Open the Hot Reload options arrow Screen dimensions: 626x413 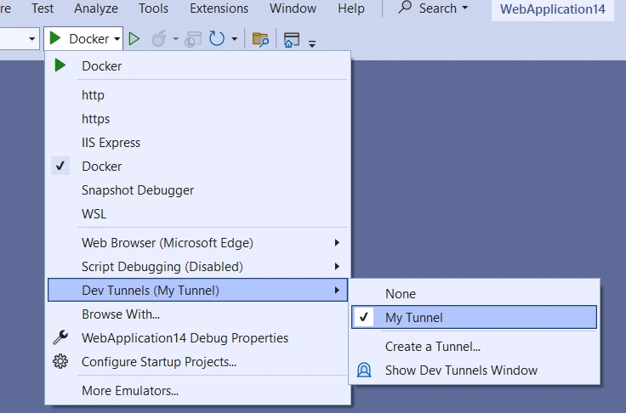click(x=175, y=39)
